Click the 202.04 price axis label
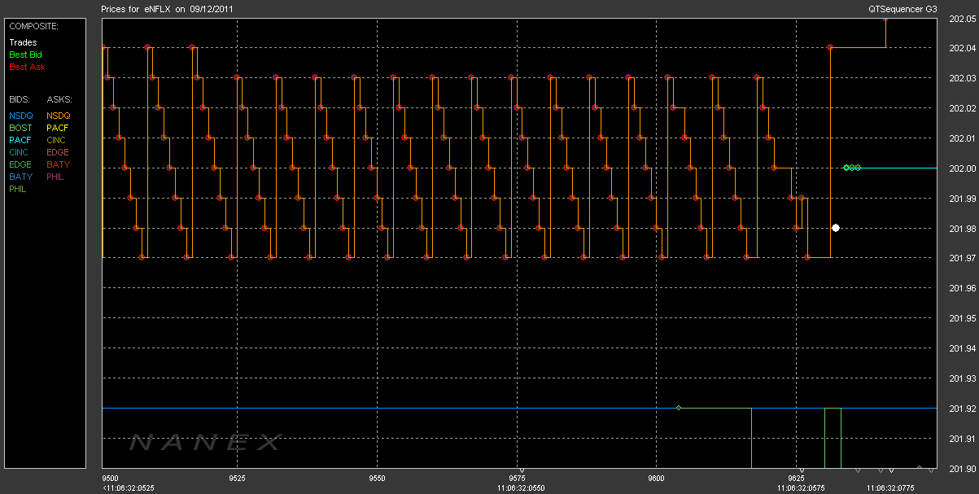Screen dimensions: 979x494 tap(962, 48)
